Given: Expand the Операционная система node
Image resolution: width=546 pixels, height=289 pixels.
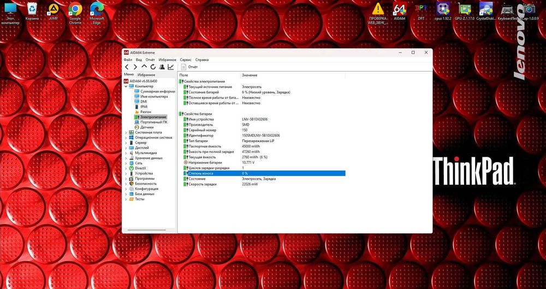Looking at the screenshot, I should point(126,138).
